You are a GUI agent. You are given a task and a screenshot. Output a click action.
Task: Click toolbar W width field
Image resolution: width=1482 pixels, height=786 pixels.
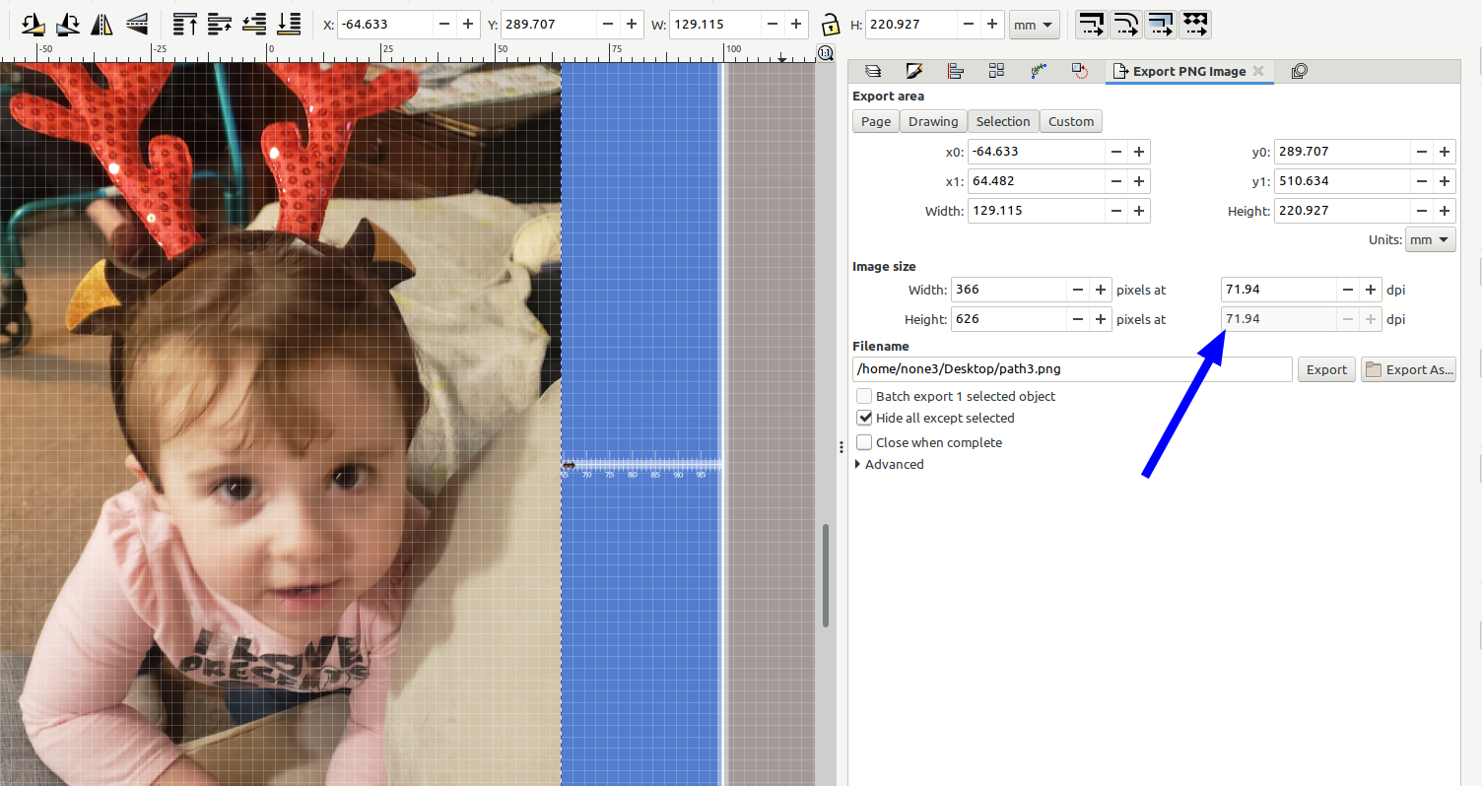point(714,25)
